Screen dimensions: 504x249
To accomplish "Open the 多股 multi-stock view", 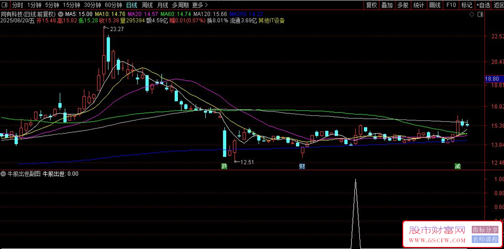I will [x=402, y=5].
